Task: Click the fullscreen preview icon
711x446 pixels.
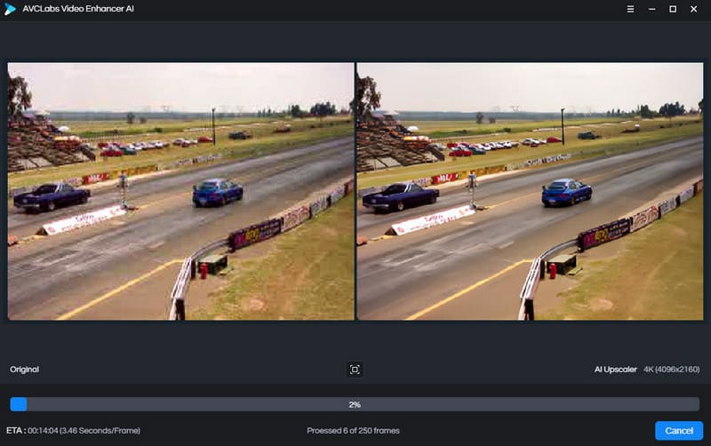Action: point(355,370)
